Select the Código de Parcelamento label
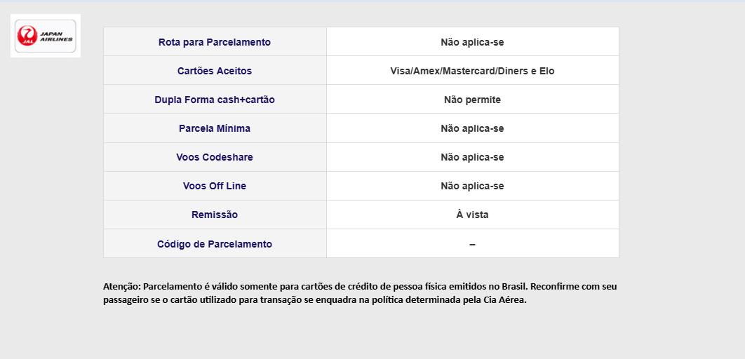The width and height of the screenshot is (745, 359). pyautogui.click(x=215, y=244)
